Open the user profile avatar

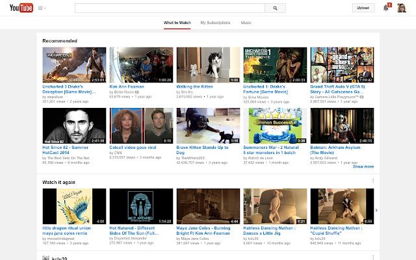point(402,8)
